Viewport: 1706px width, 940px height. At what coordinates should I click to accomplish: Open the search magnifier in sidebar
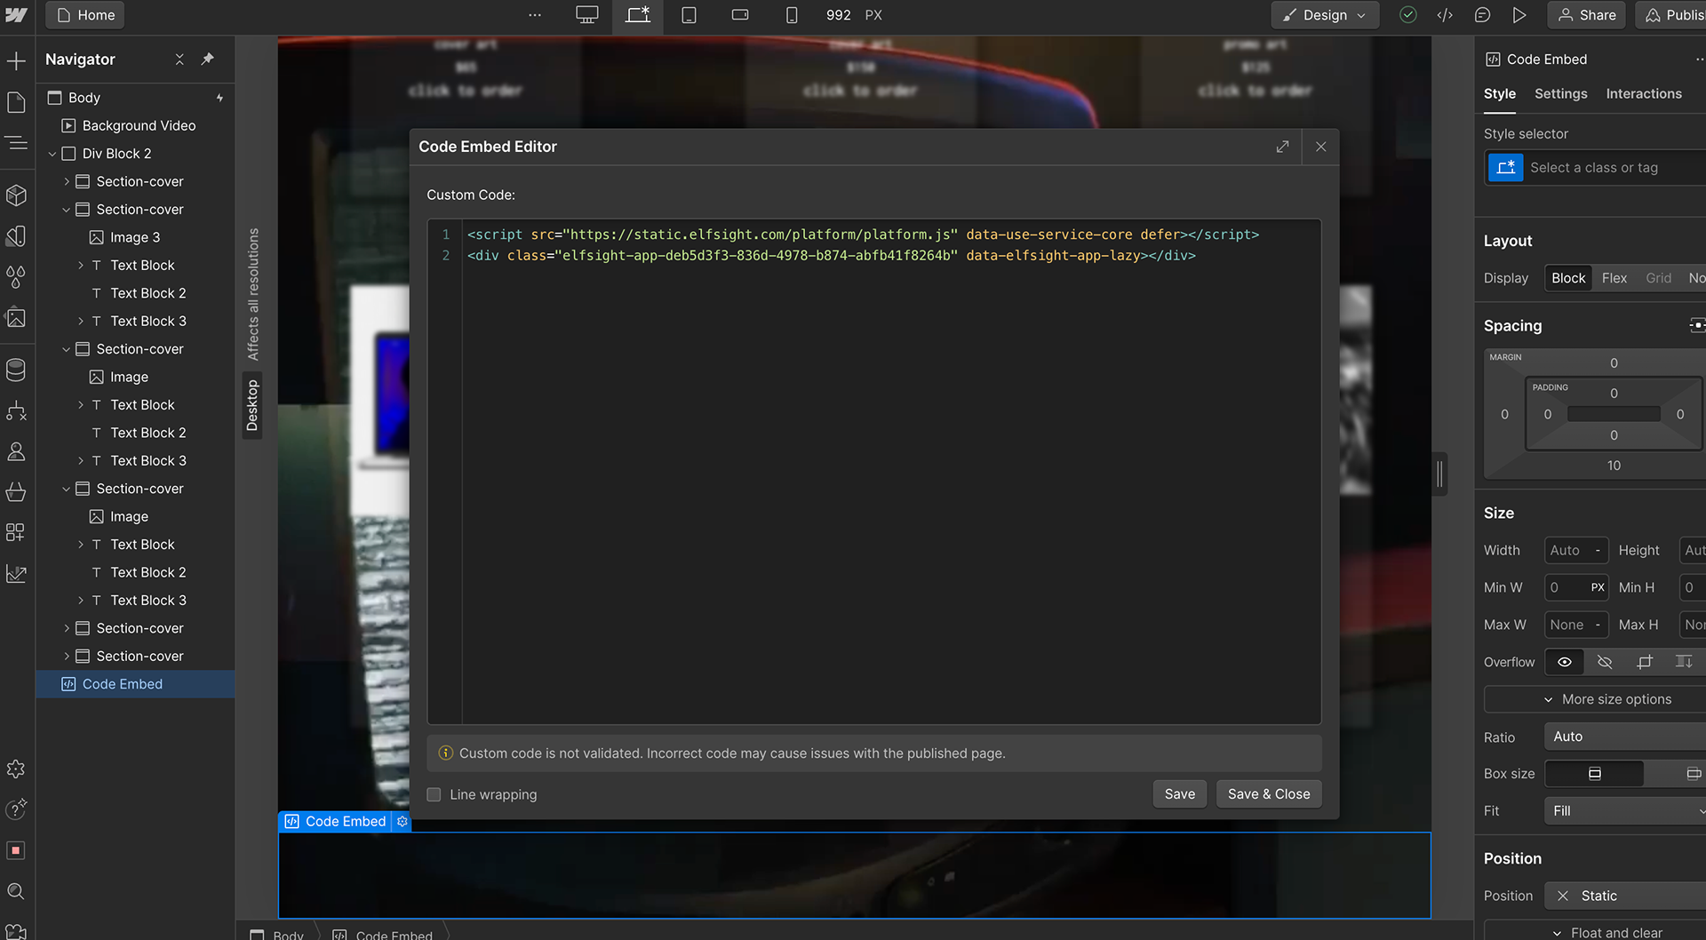click(x=16, y=891)
